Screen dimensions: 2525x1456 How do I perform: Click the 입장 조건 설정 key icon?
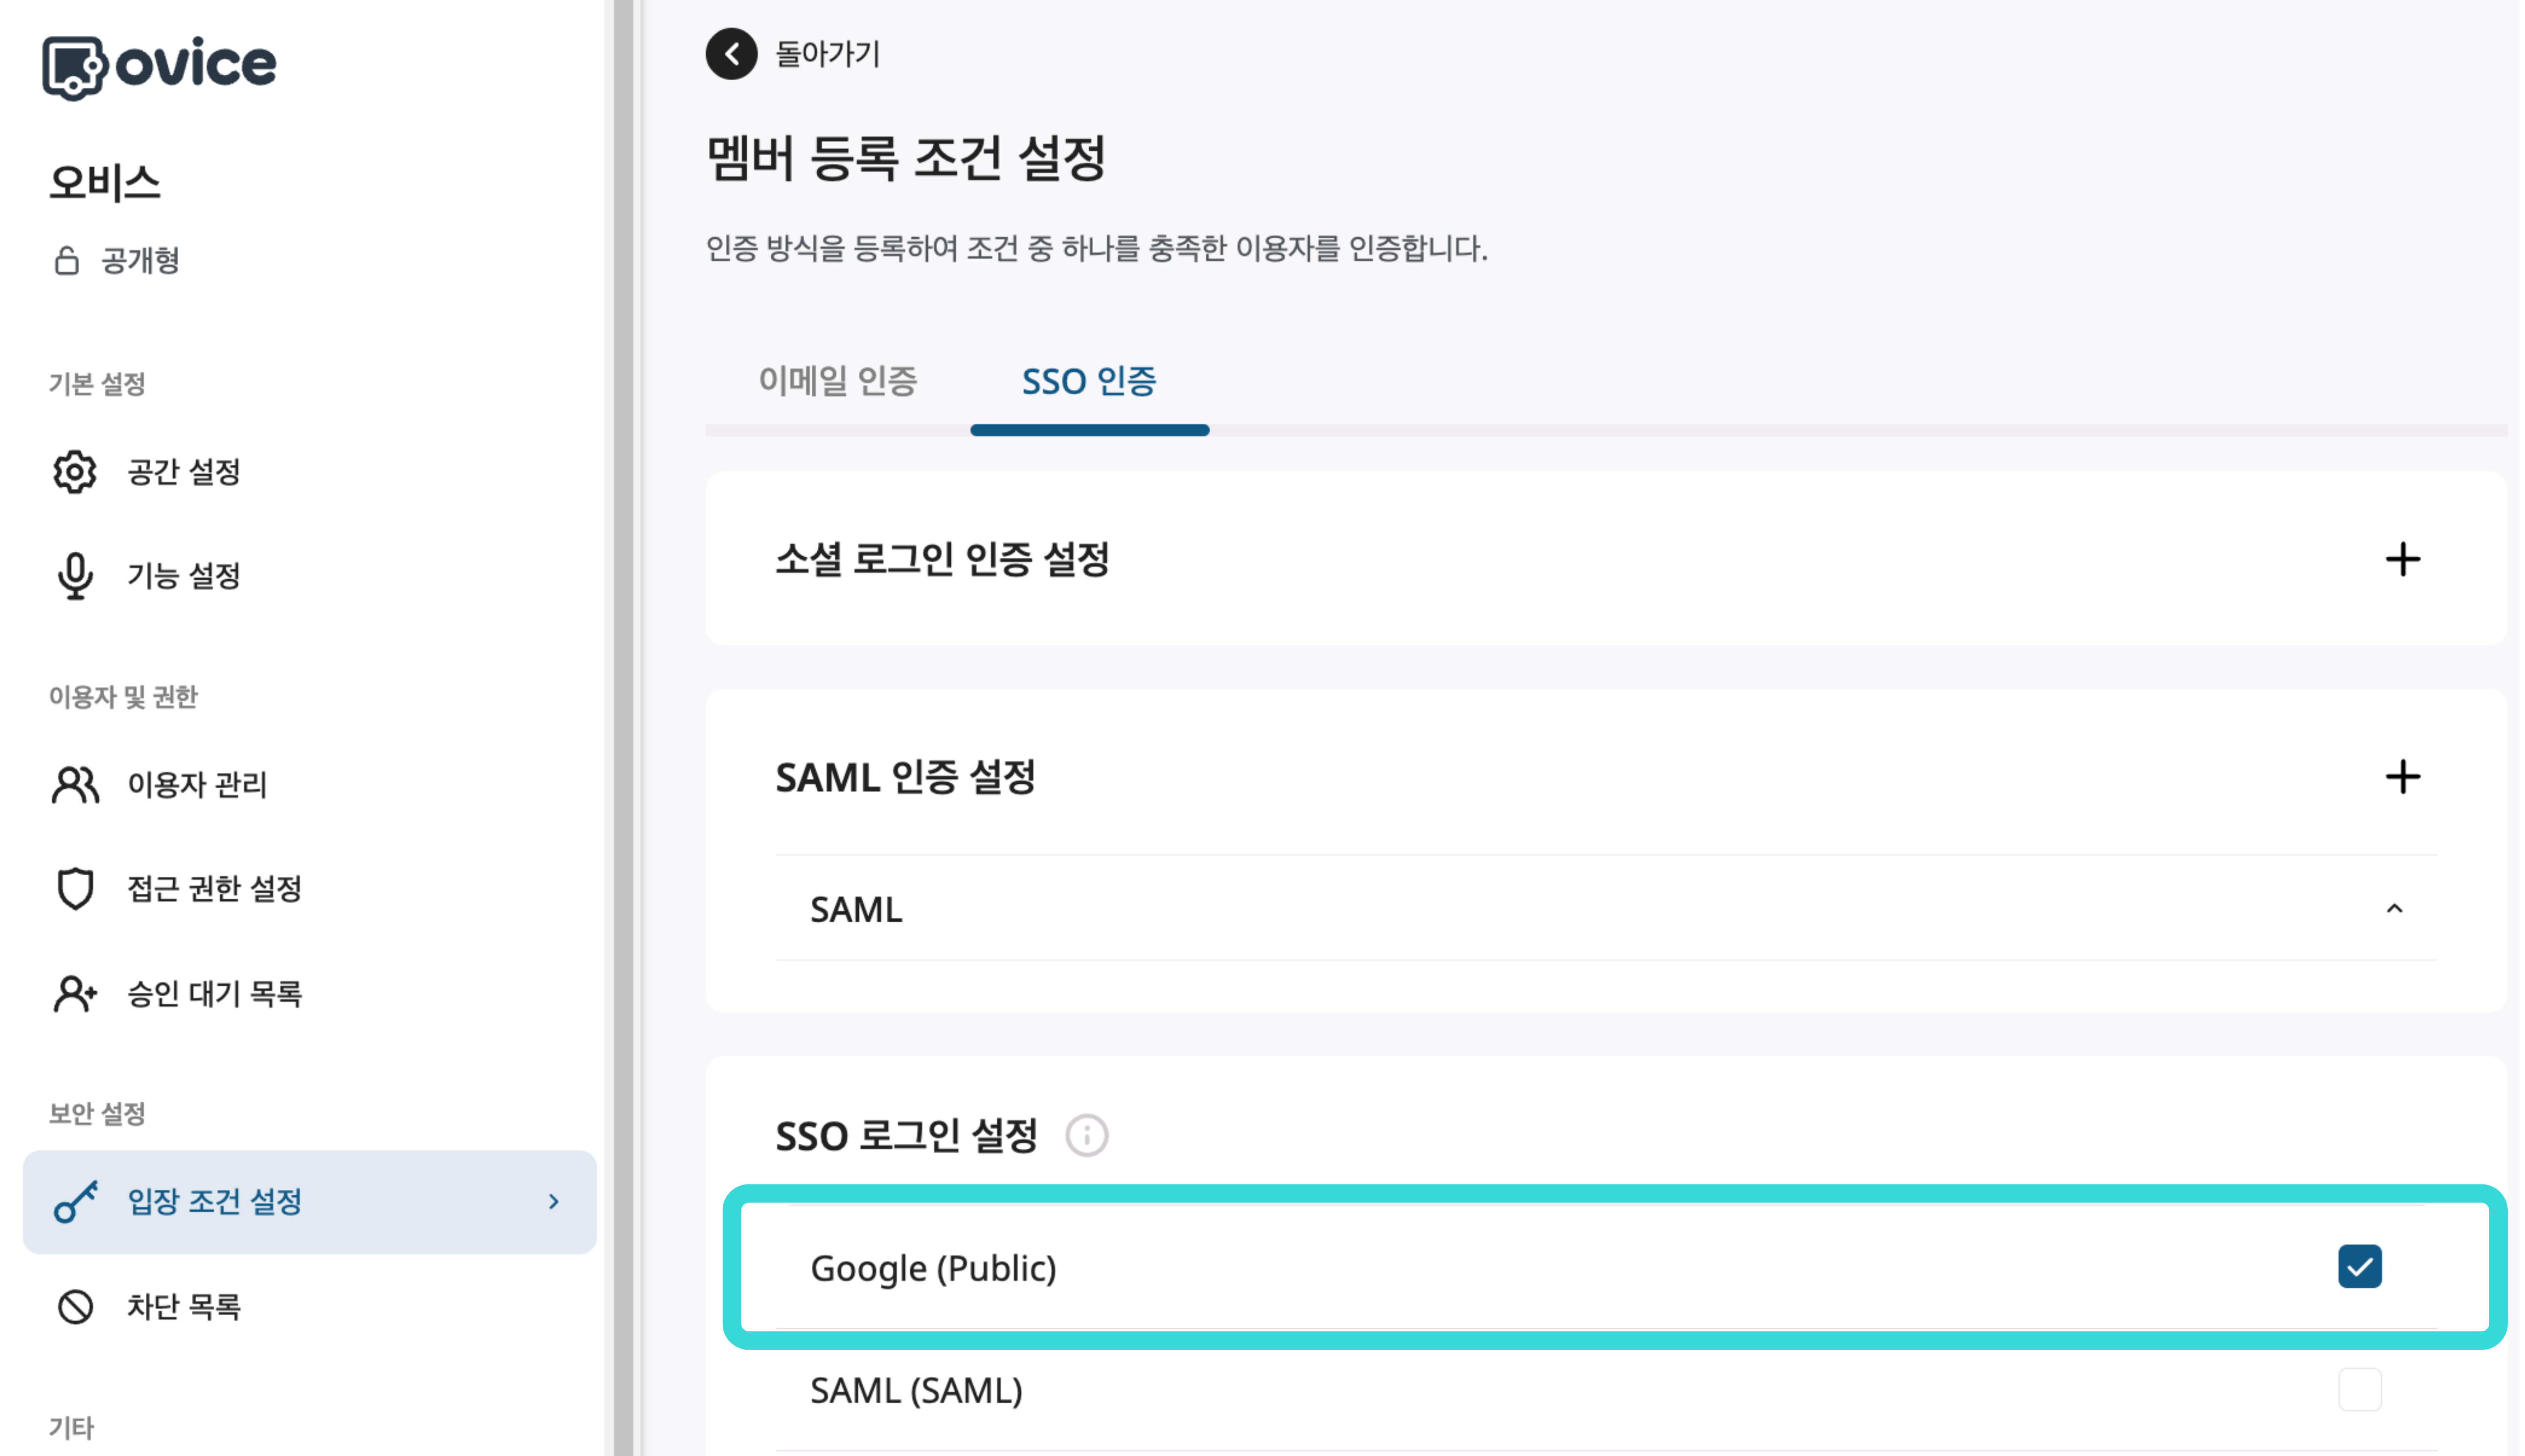point(73,1202)
